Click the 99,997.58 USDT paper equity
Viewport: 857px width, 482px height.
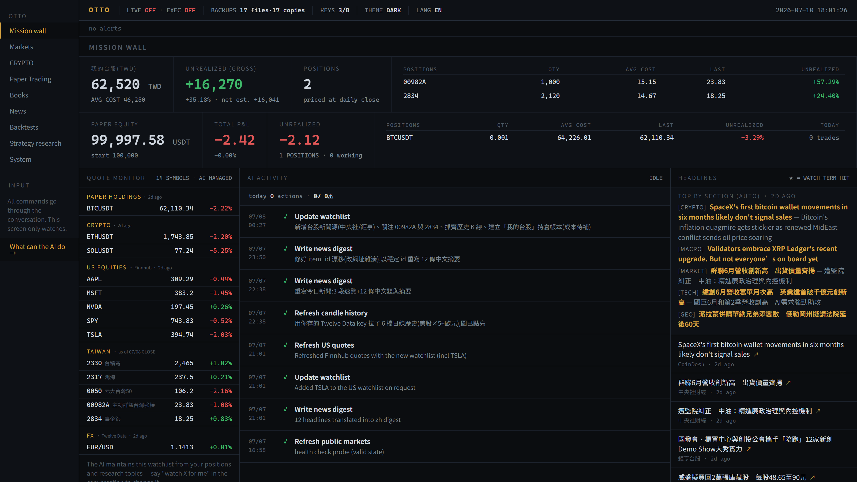coord(141,140)
